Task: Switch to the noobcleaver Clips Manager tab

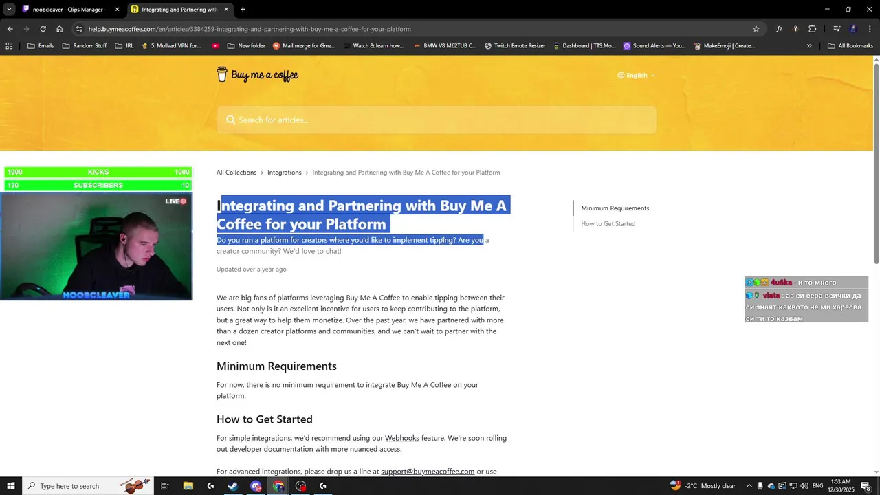Action: [x=69, y=10]
